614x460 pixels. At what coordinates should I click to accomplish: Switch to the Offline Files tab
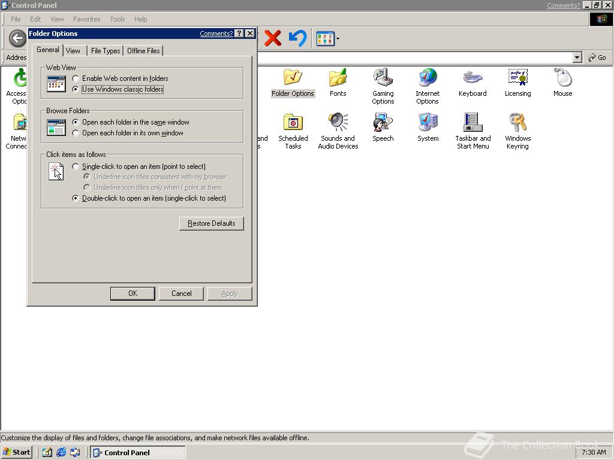[x=143, y=51]
